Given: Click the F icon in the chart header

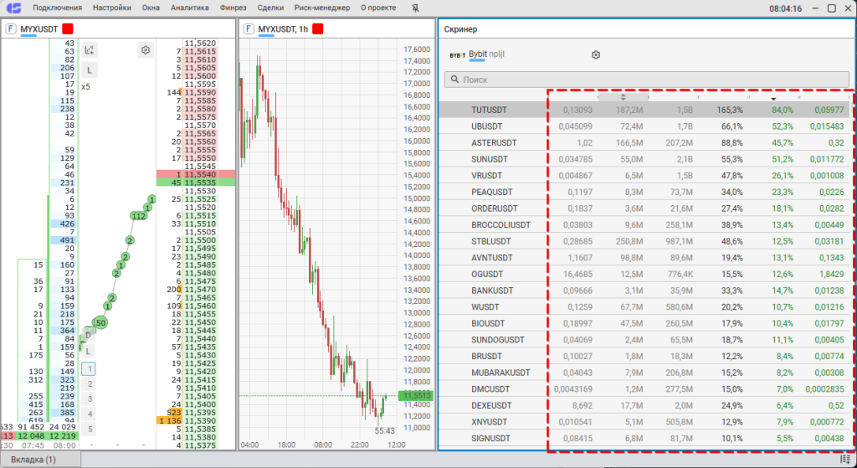Looking at the screenshot, I should tap(249, 28).
